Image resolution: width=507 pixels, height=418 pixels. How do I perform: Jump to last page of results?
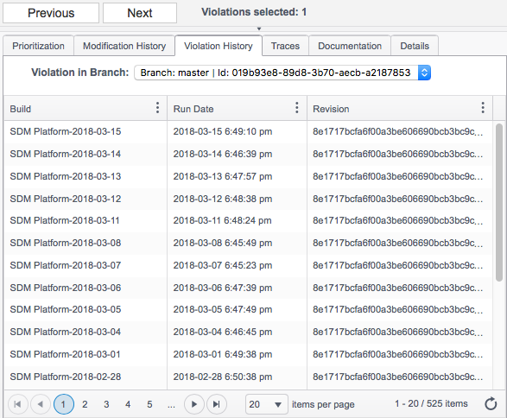click(x=217, y=404)
